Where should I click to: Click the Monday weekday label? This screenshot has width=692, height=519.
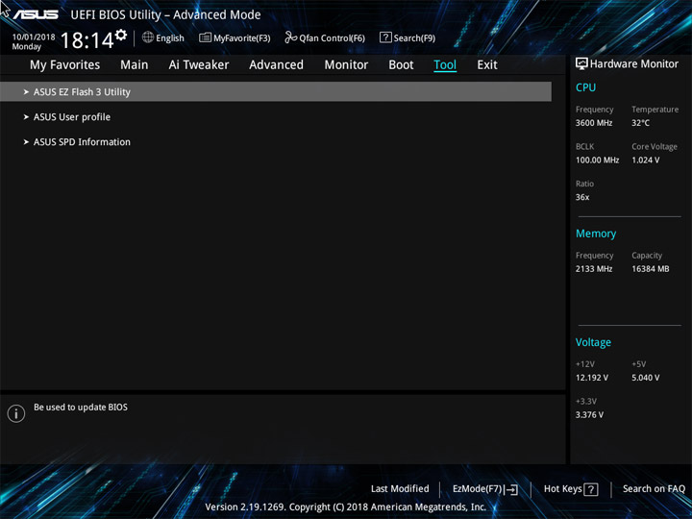pos(27,47)
